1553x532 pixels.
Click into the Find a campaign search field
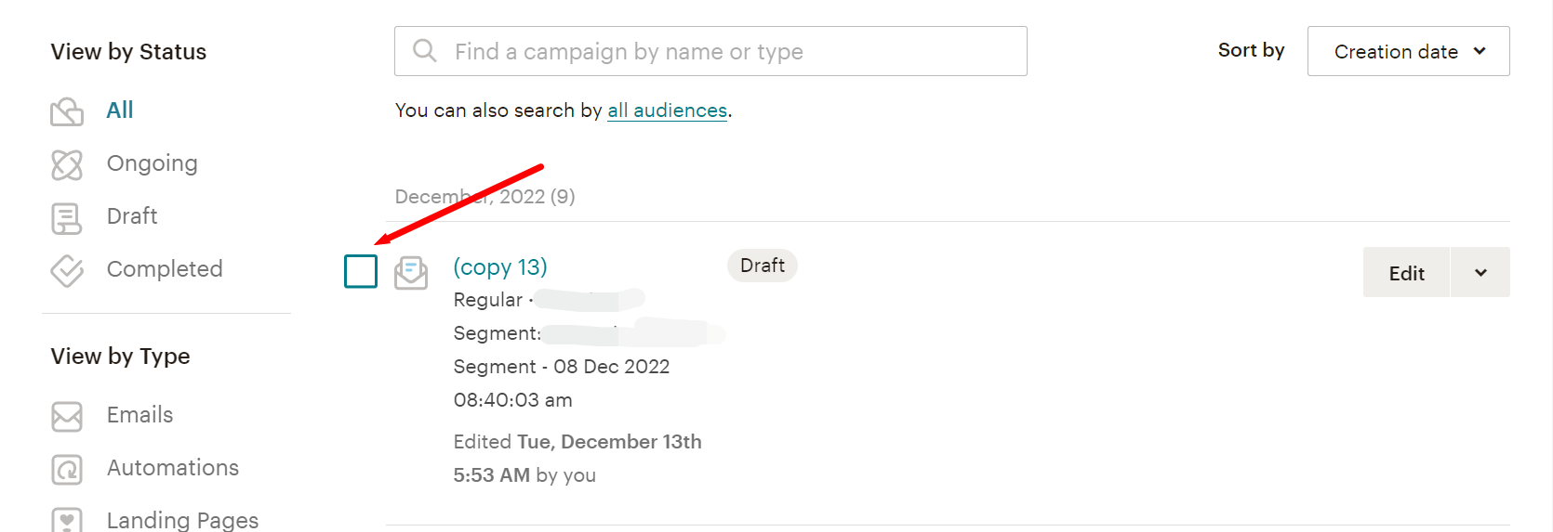725,51
